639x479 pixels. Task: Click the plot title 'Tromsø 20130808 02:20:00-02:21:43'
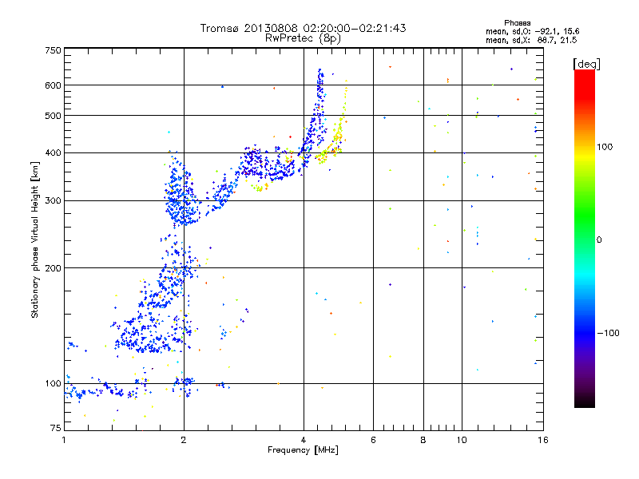pyautogui.click(x=303, y=28)
